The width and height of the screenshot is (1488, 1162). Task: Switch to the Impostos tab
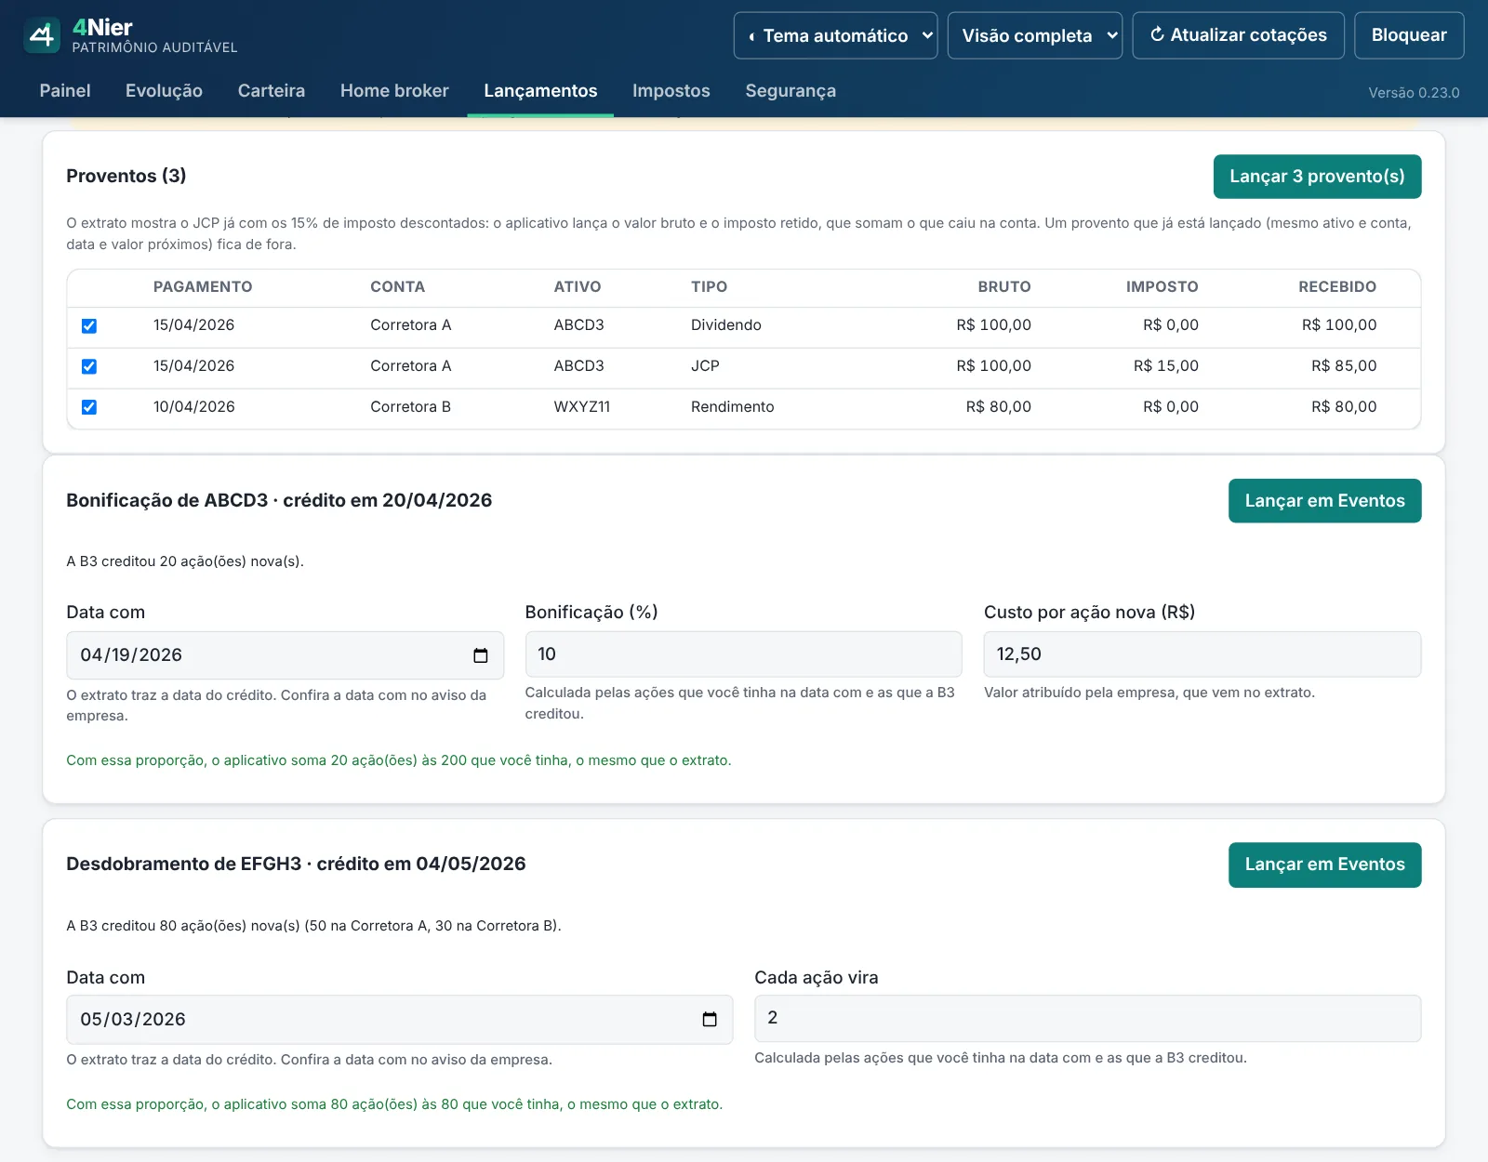671,91
